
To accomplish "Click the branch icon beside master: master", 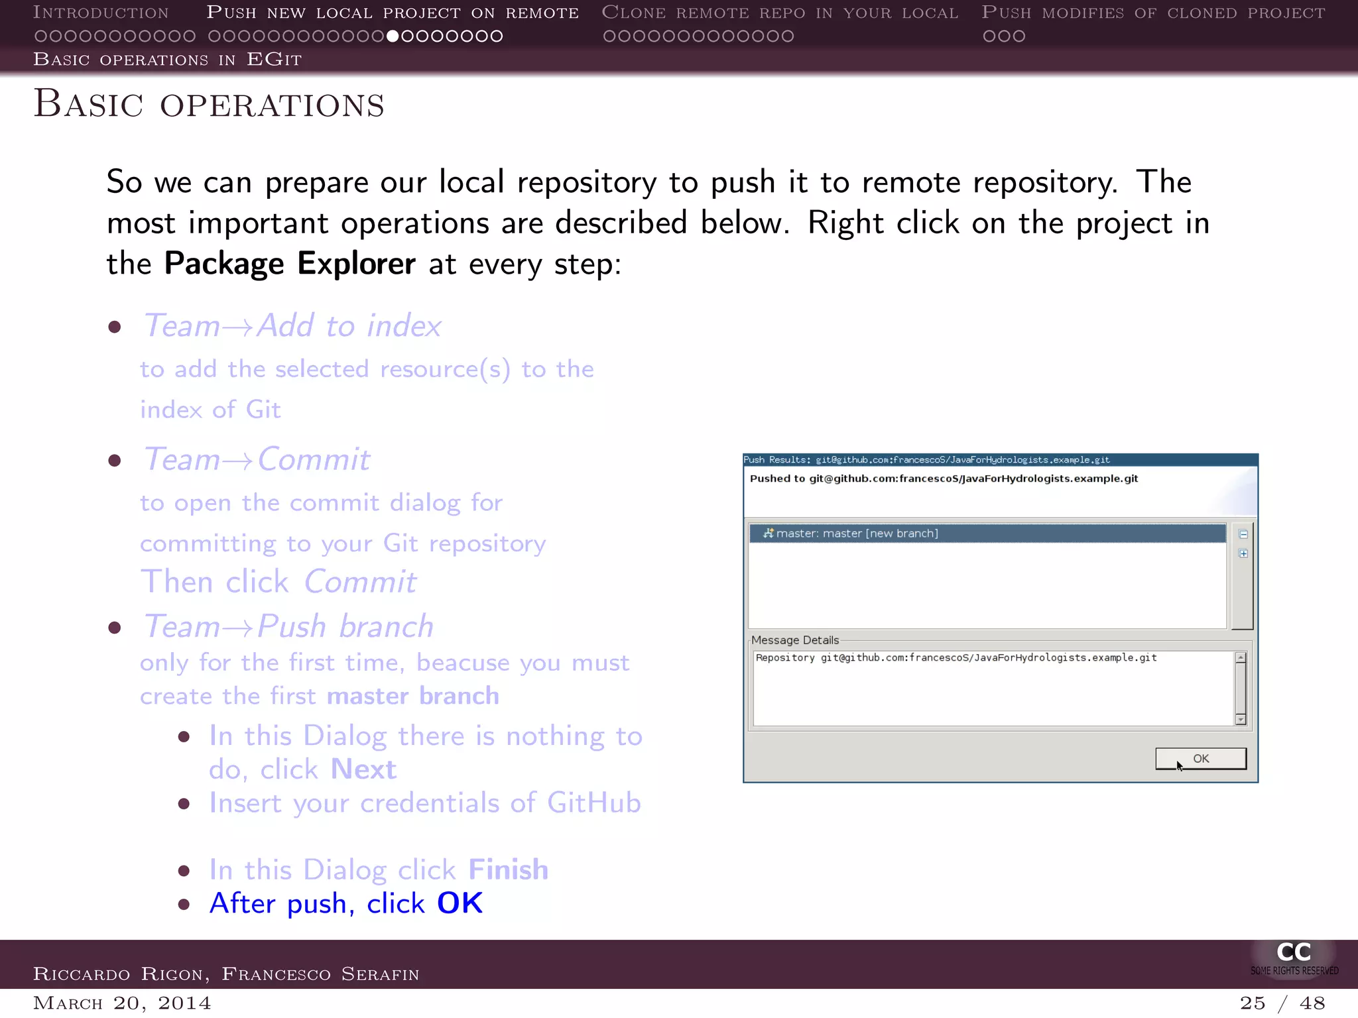I will coord(769,533).
